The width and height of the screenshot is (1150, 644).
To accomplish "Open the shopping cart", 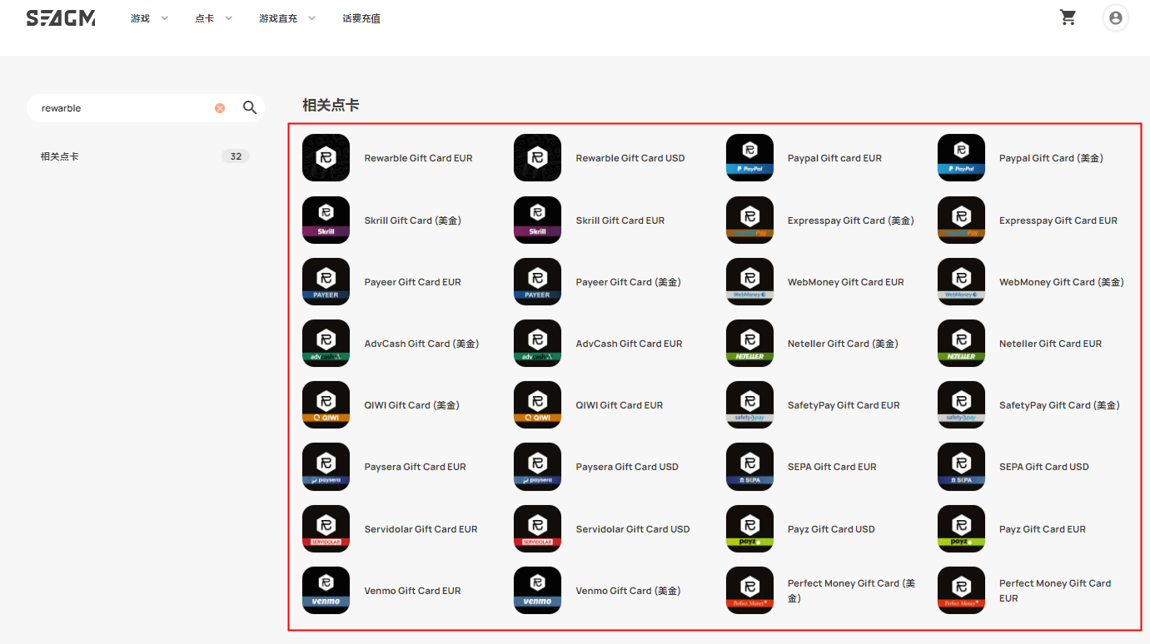I will pos(1068,17).
